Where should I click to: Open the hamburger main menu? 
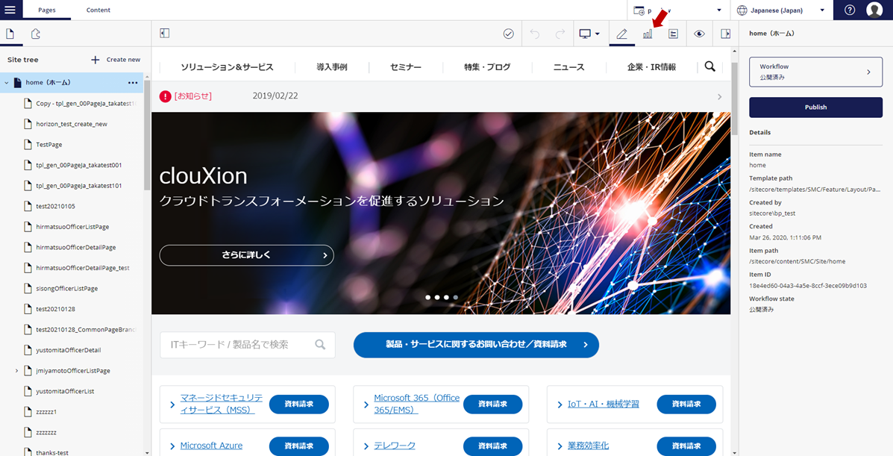tap(11, 10)
